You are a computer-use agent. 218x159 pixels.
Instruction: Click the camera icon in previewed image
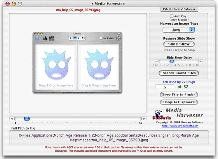pyautogui.click(x=45, y=38)
